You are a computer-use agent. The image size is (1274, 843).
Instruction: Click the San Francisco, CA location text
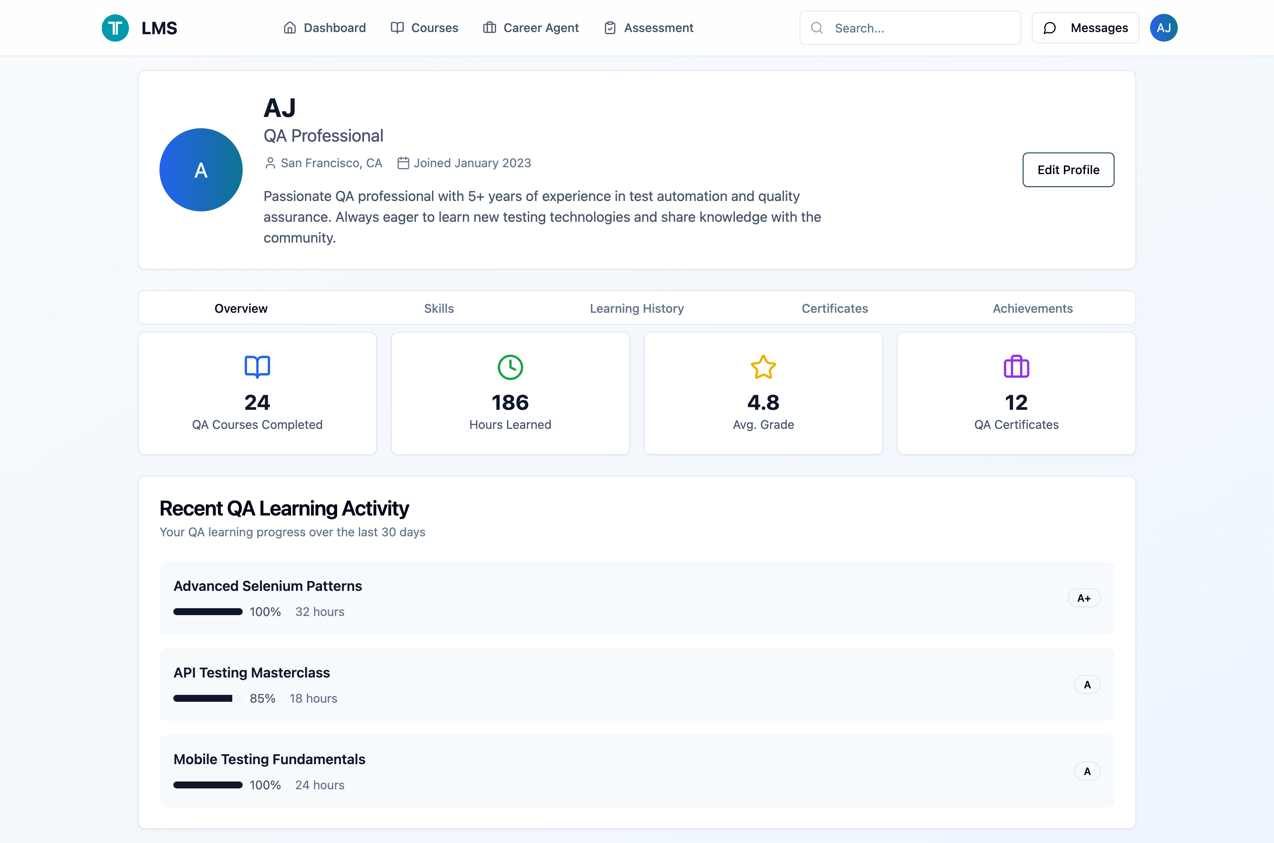click(331, 163)
